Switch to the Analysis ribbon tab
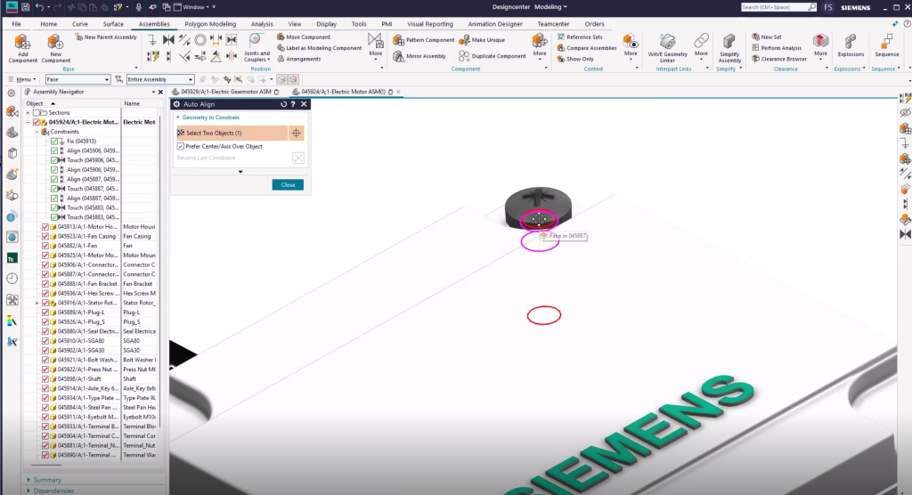This screenshot has width=912, height=495. [262, 24]
